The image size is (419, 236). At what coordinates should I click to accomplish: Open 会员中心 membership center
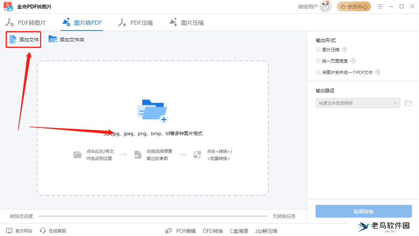tap(353, 6)
